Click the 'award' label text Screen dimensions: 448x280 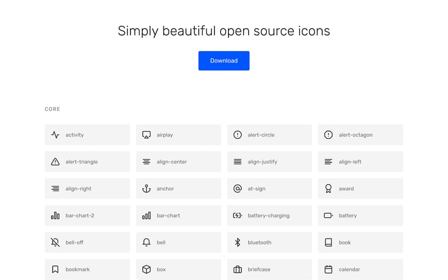coord(346,189)
